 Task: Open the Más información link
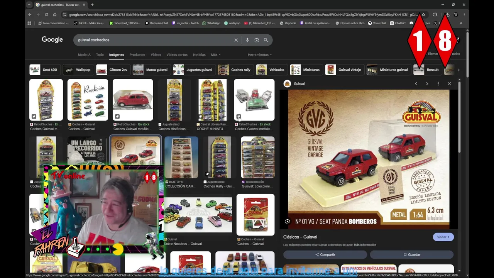[x=365, y=245]
